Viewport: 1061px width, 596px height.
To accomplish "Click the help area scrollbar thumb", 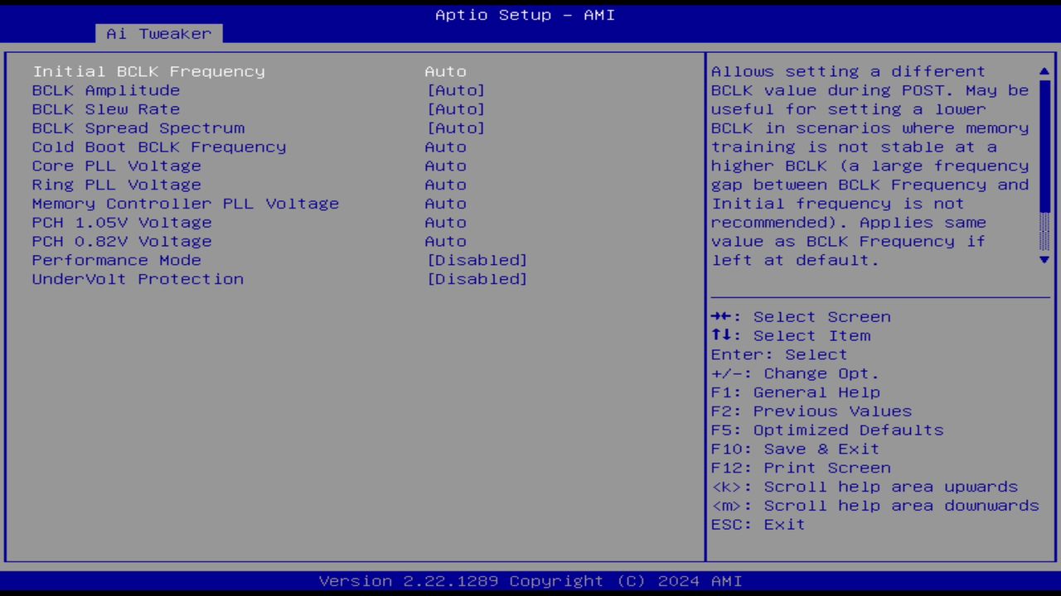I will coord(1044,147).
